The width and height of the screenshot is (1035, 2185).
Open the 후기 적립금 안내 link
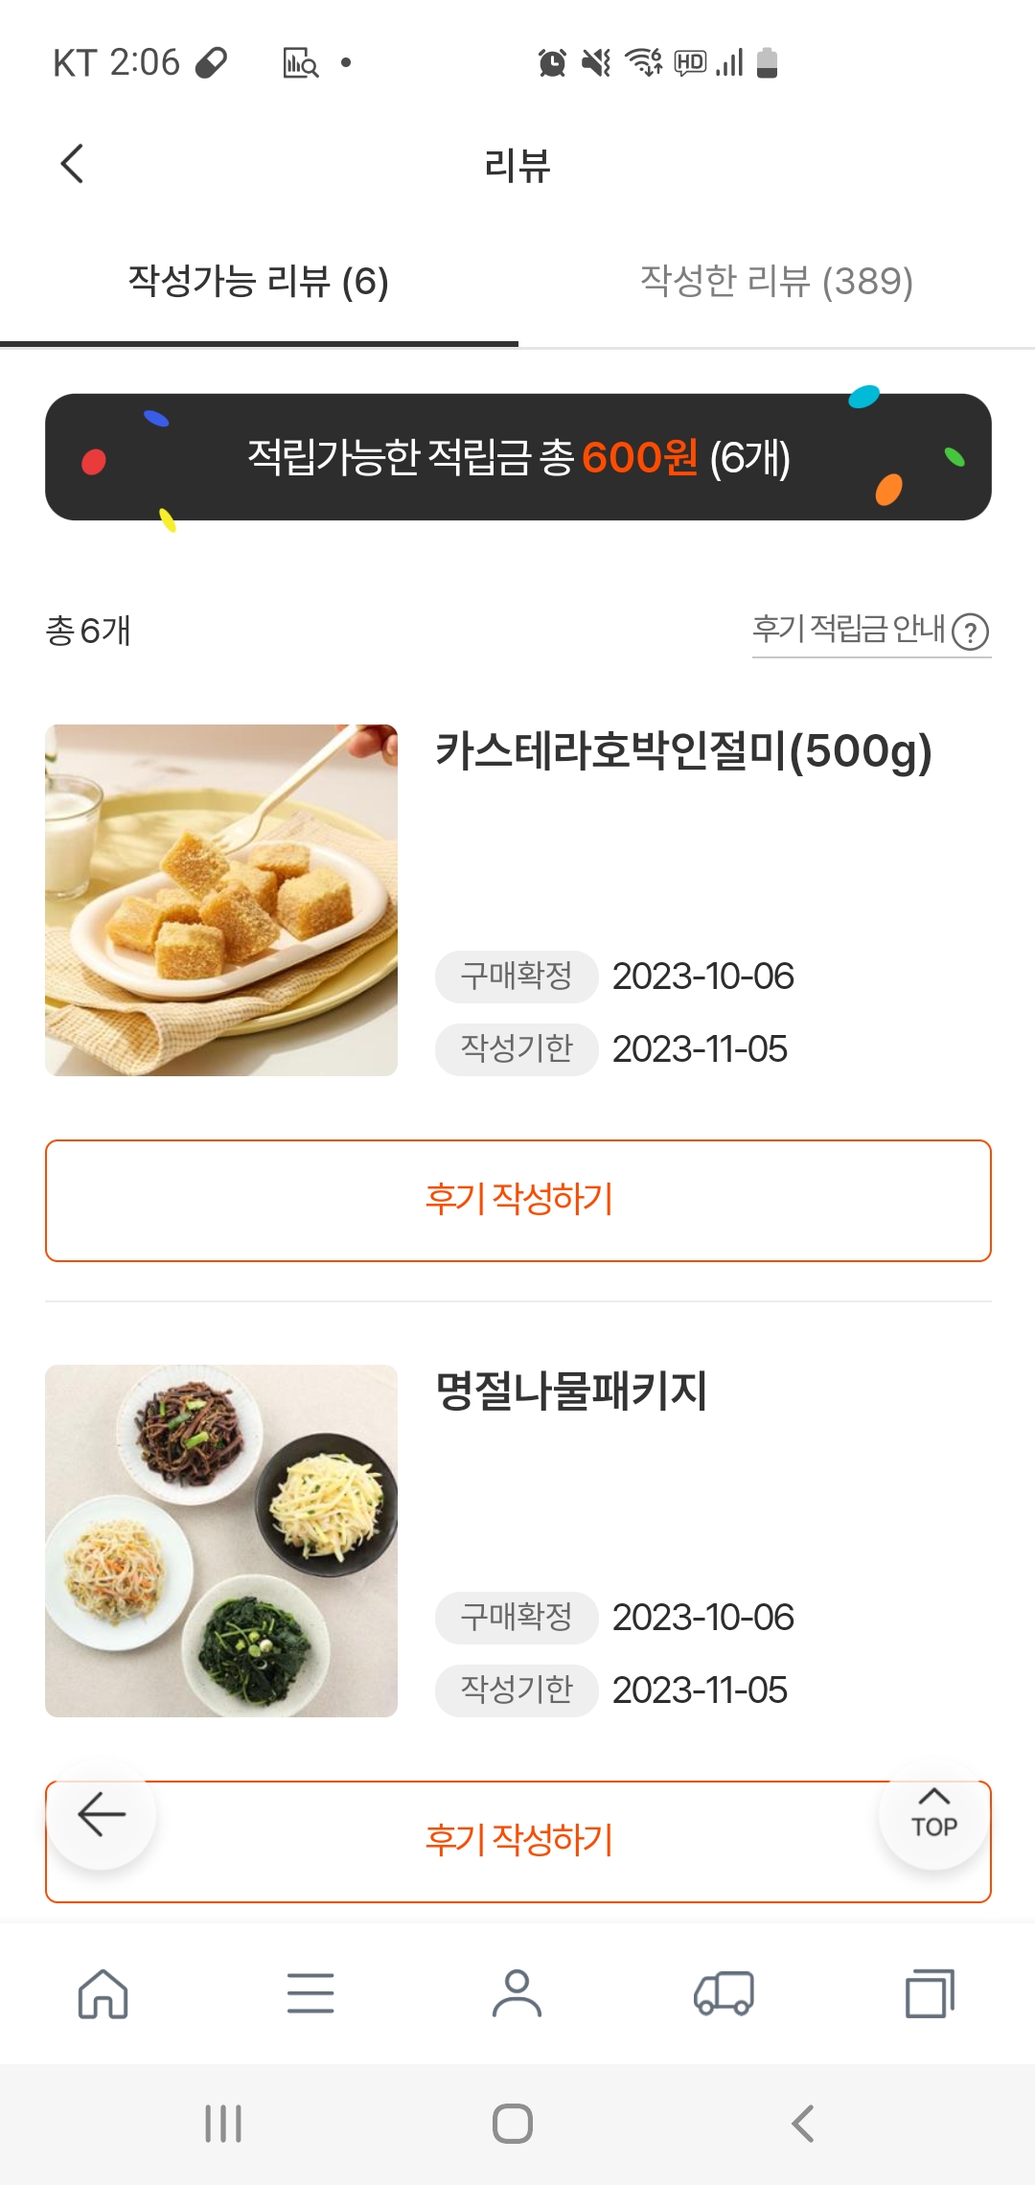click(849, 630)
